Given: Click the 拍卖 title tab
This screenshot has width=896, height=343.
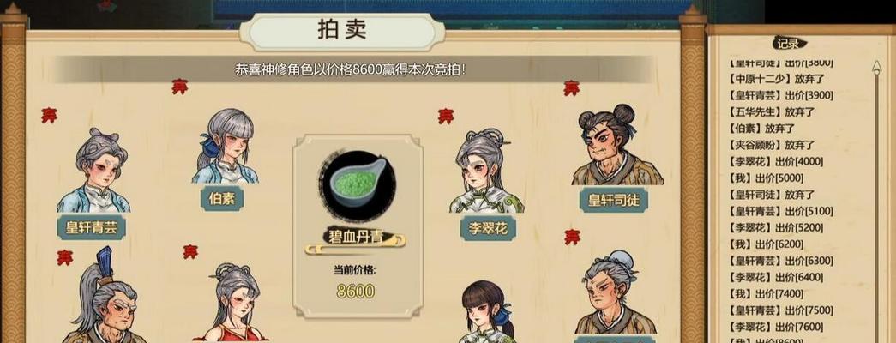Looking at the screenshot, I should pos(342,31).
